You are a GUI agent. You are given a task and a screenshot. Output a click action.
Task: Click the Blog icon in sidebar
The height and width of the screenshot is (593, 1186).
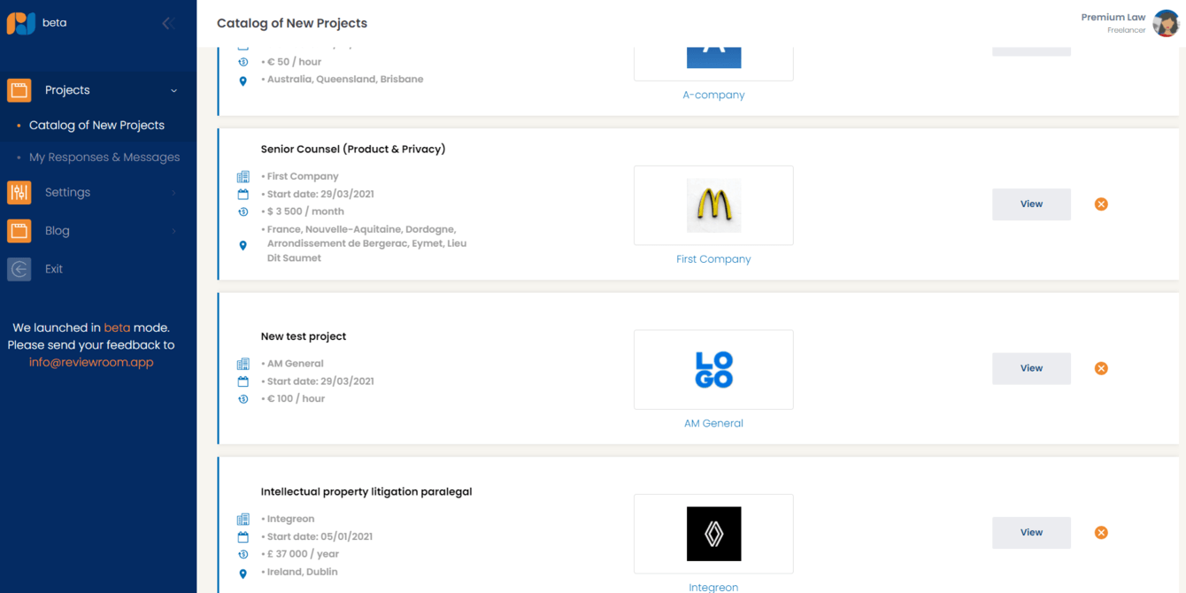coord(19,231)
